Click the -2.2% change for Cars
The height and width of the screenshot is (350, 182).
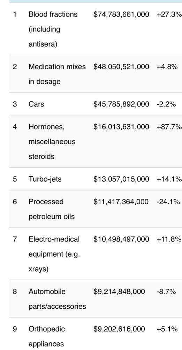click(166, 104)
